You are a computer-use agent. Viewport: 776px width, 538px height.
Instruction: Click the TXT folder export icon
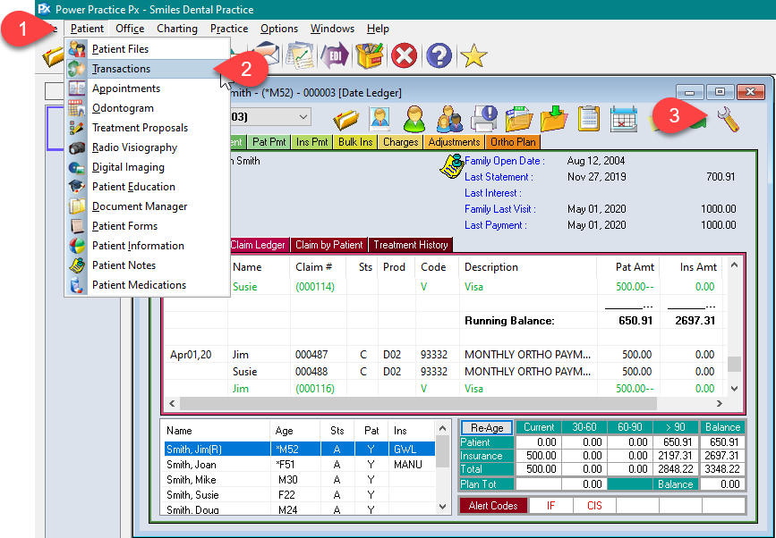[x=518, y=119]
